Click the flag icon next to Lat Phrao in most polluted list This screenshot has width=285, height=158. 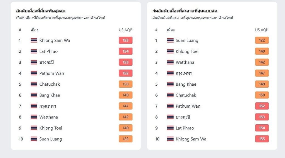coord(34,51)
